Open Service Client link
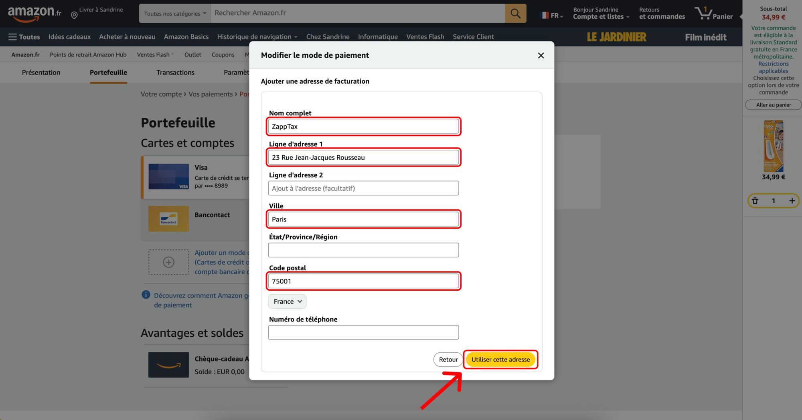The width and height of the screenshot is (802, 420). tap(473, 37)
